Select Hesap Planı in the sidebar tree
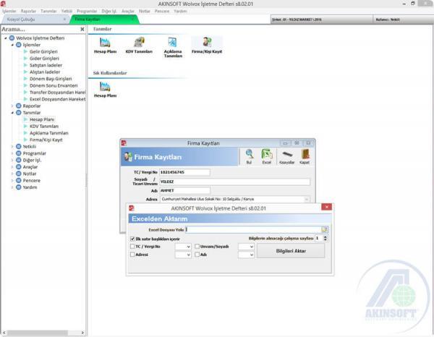Image resolution: width=434 pixels, height=337 pixels. coord(42,119)
